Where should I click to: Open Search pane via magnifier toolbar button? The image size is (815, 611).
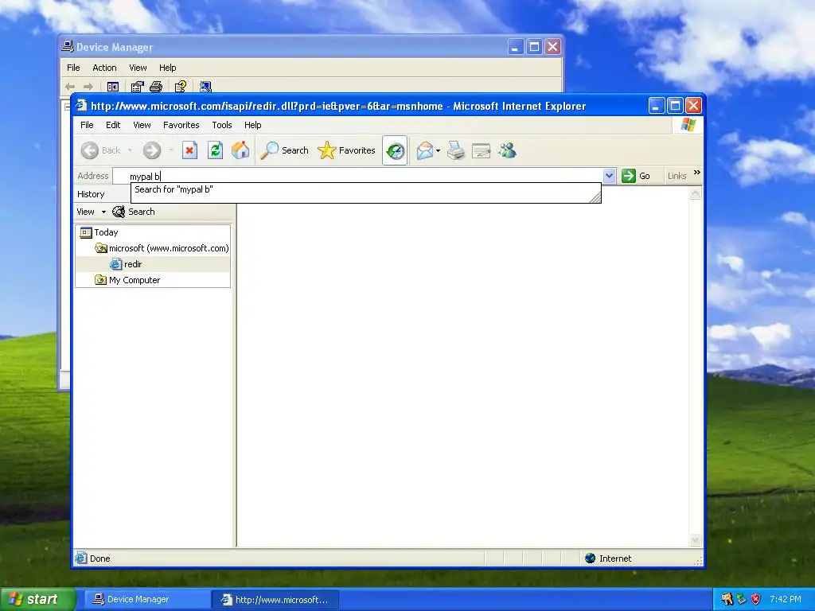pos(284,150)
